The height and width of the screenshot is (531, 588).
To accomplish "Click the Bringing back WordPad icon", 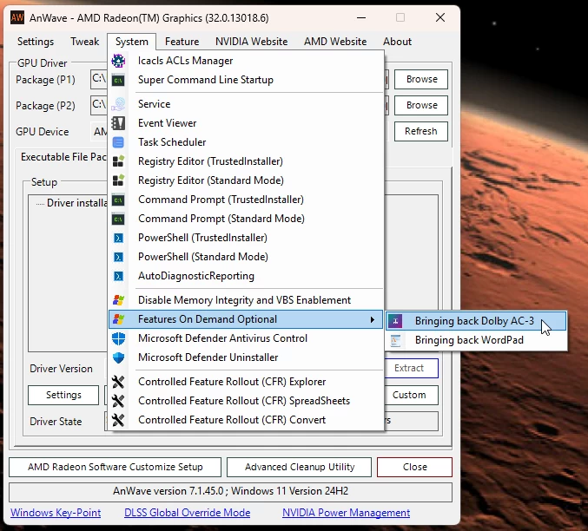I will 396,340.
